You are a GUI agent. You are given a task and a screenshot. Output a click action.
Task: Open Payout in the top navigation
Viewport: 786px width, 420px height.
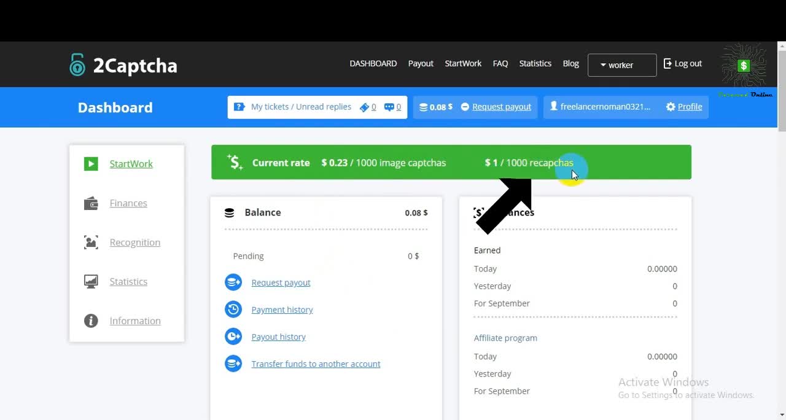point(421,63)
